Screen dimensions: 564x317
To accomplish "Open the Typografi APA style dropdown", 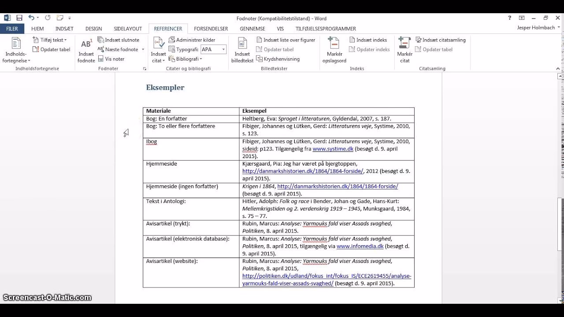I will [x=223, y=49].
